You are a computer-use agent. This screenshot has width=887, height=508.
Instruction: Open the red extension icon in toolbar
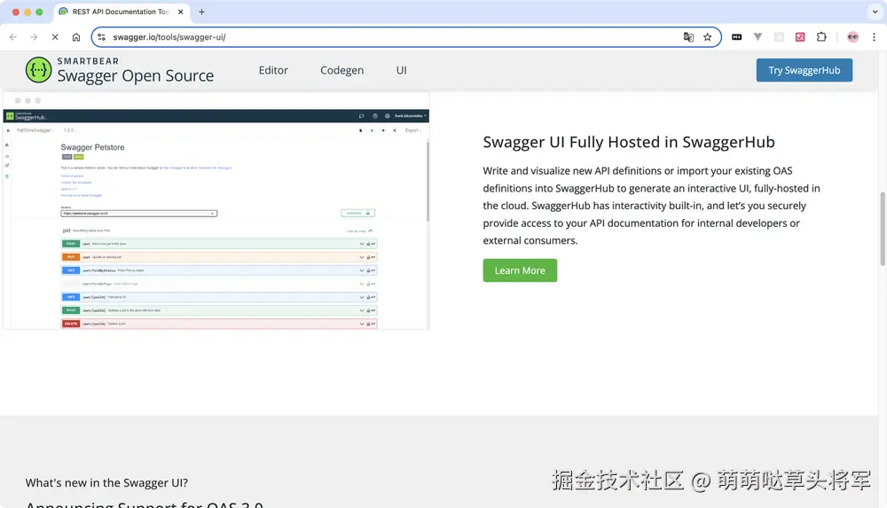800,36
